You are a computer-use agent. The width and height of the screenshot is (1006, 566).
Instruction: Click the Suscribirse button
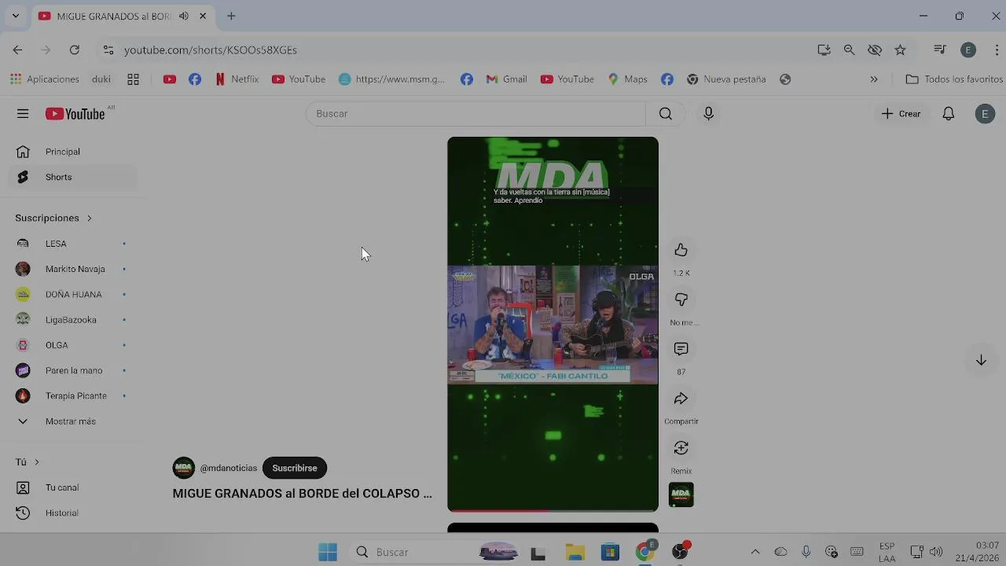tap(295, 468)
